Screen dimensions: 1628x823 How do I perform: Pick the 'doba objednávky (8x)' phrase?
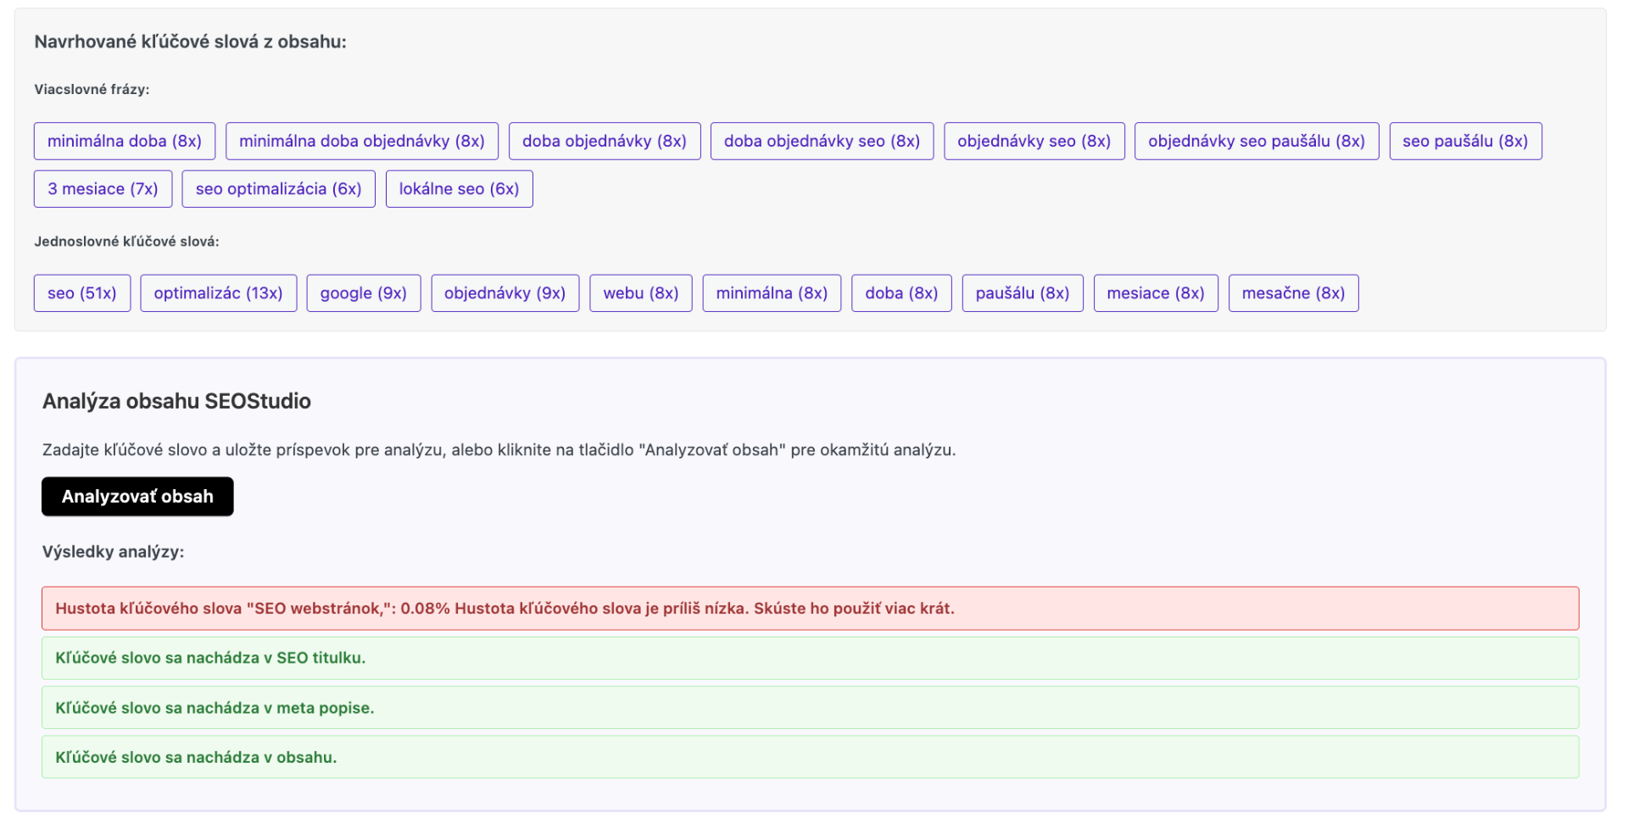605,142
